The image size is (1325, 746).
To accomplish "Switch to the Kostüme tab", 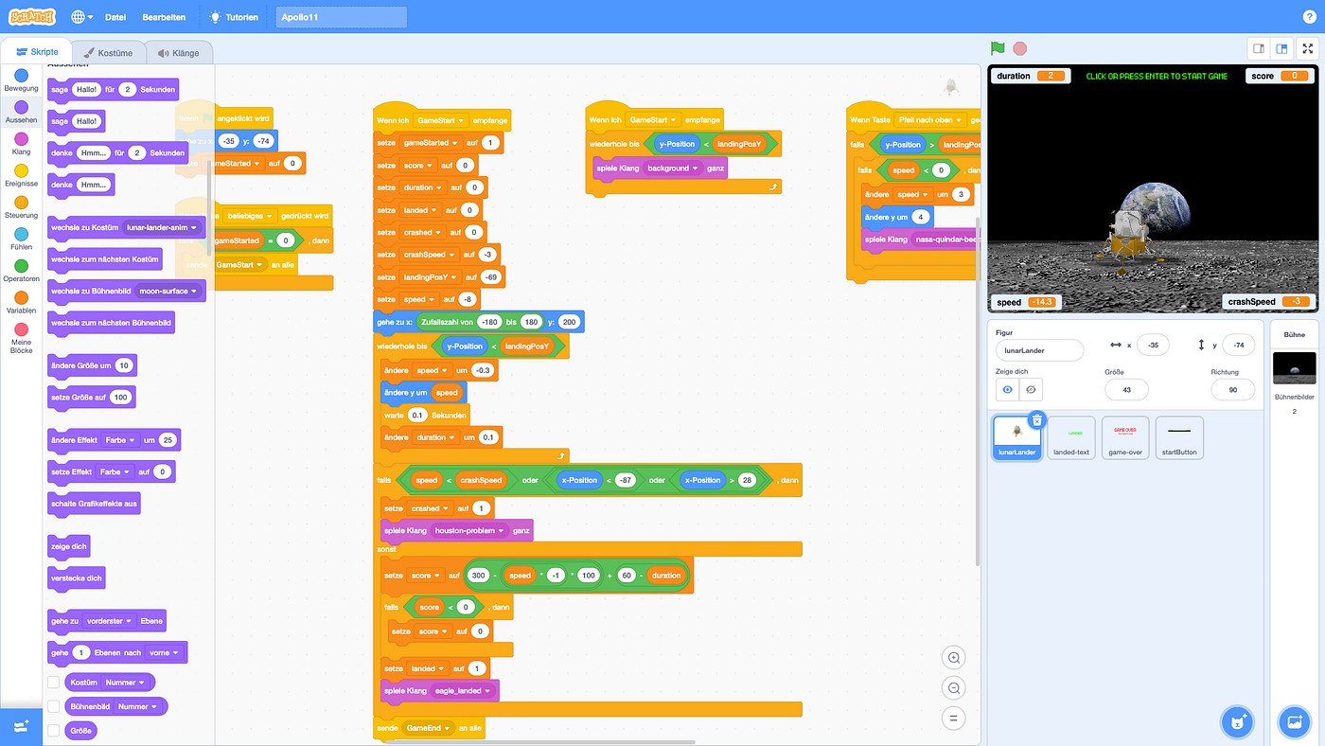I will [x=108, y=51].
